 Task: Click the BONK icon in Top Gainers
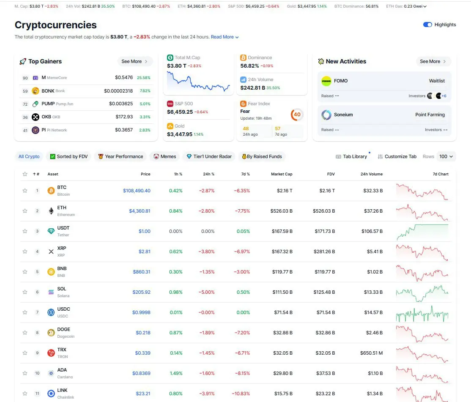point(36,90)
